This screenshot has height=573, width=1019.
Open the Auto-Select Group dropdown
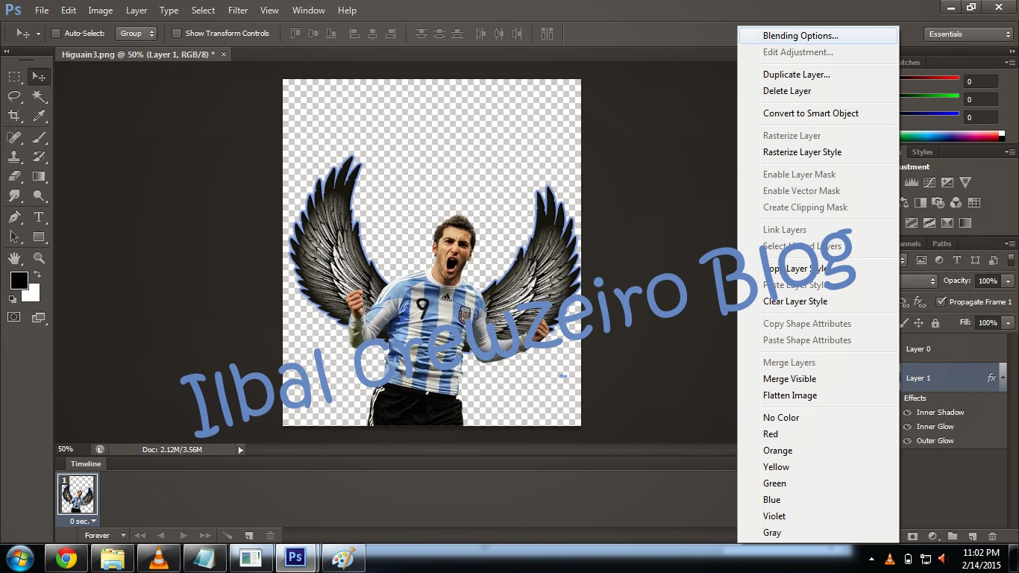[137, 34]
